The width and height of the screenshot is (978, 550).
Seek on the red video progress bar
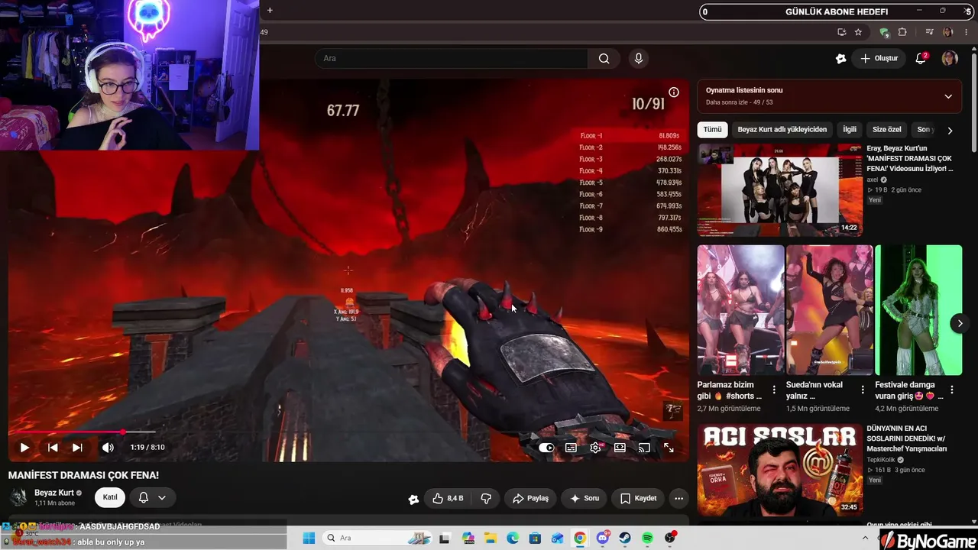point(348,432)
